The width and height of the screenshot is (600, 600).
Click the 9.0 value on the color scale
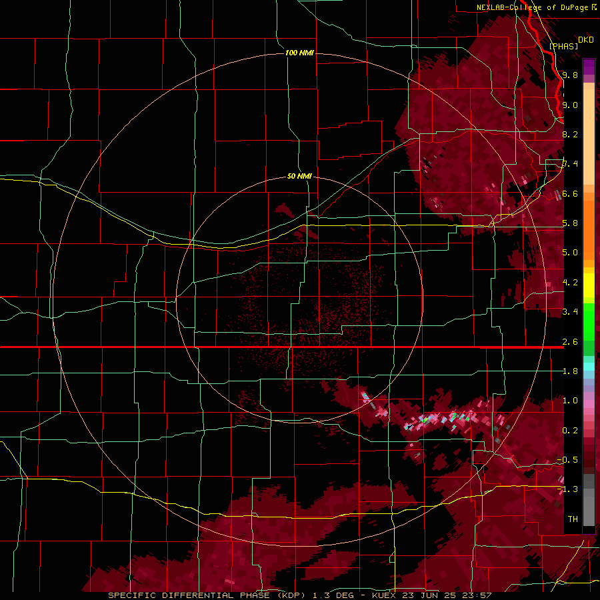click(x=570, y=105)
